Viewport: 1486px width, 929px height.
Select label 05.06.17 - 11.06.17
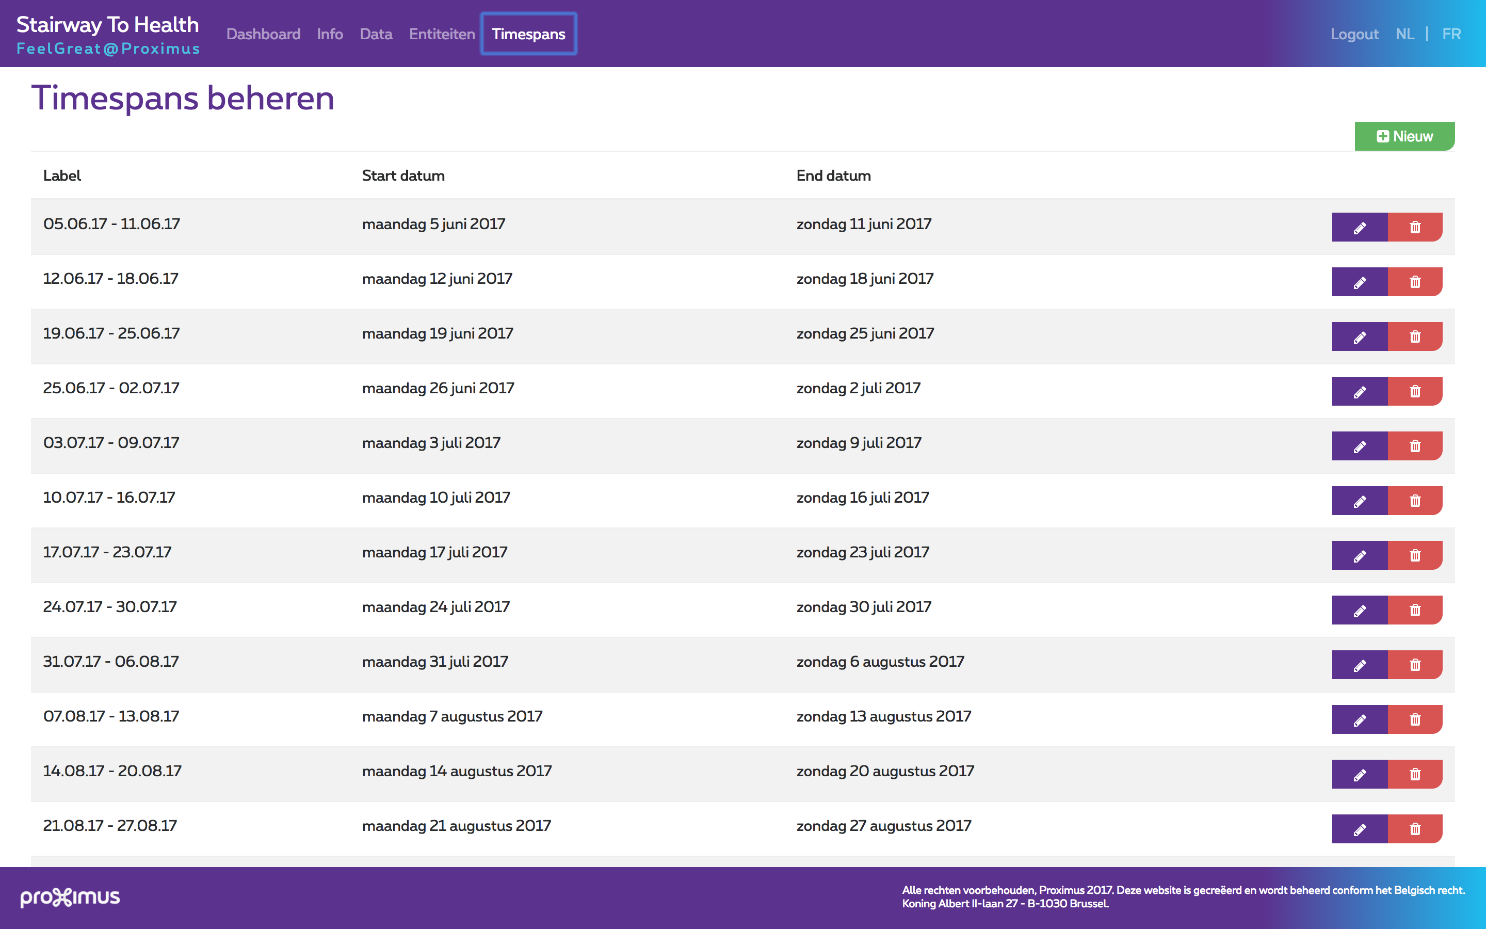tap(112, 223)
